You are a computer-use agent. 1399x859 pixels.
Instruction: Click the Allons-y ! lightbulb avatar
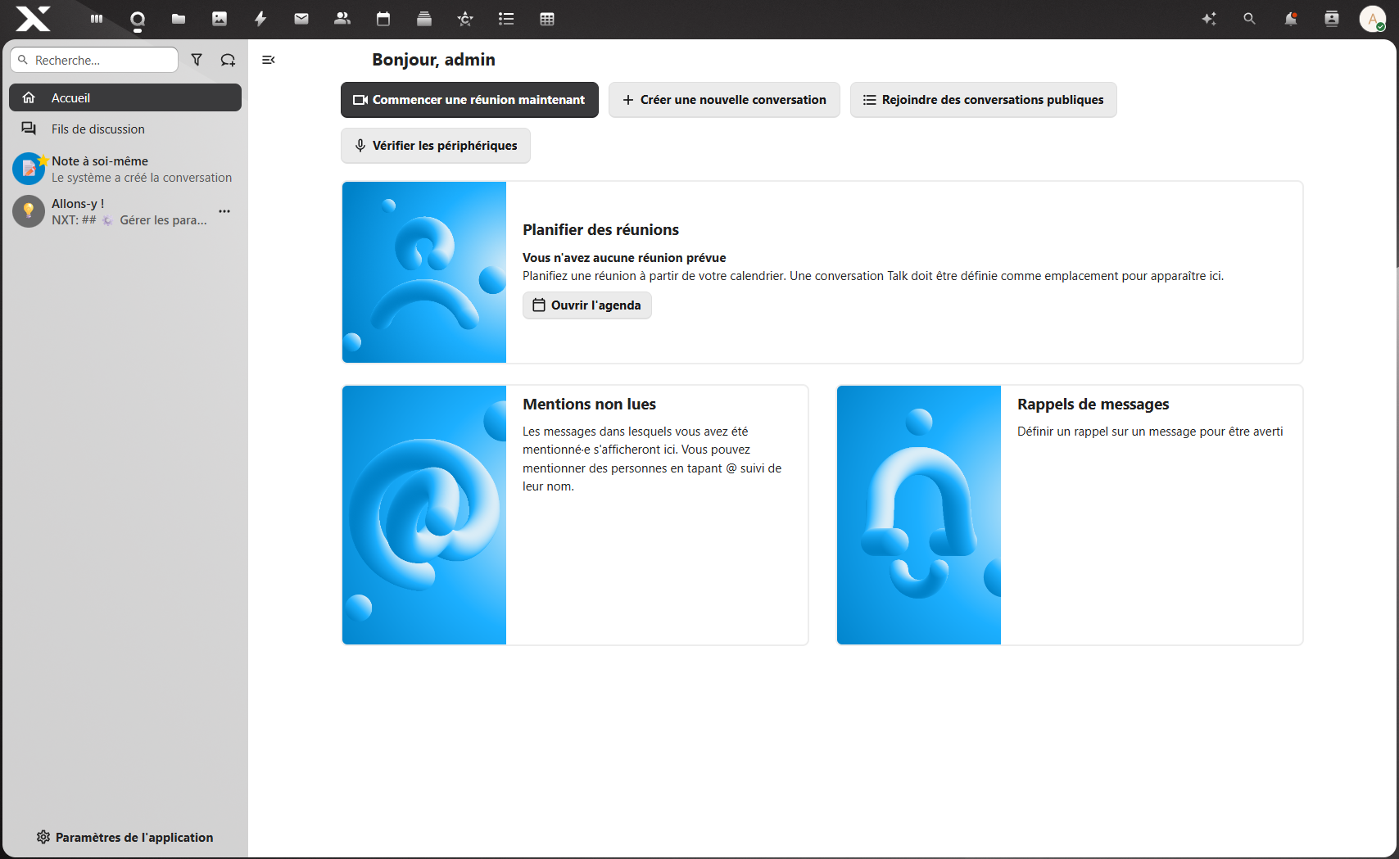tap(29, 211)
